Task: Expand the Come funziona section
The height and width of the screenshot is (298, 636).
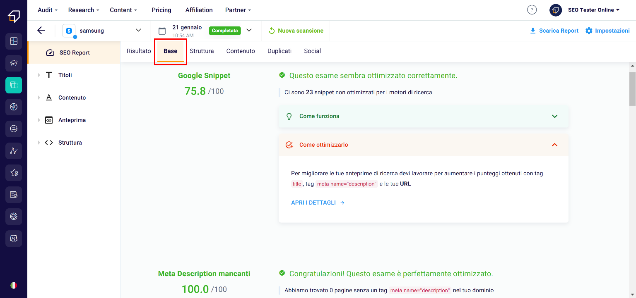Action: pyautogui.click(x=554, y=117)
